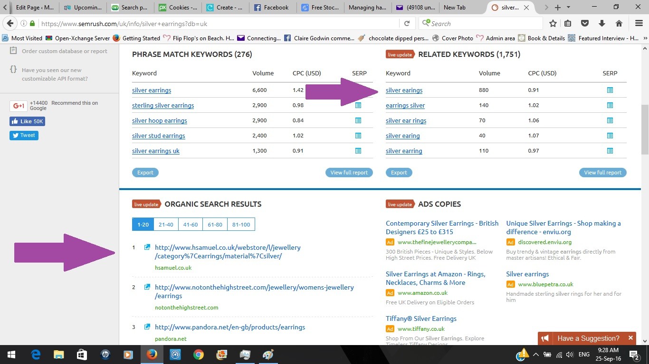The image size is (649, 364).
Task: Click external link icon beside pandora result
Action: 147,327
